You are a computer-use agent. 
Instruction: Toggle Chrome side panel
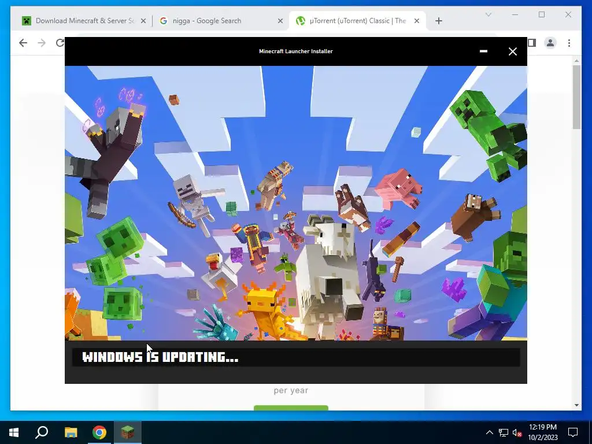[x=532, y=43]
